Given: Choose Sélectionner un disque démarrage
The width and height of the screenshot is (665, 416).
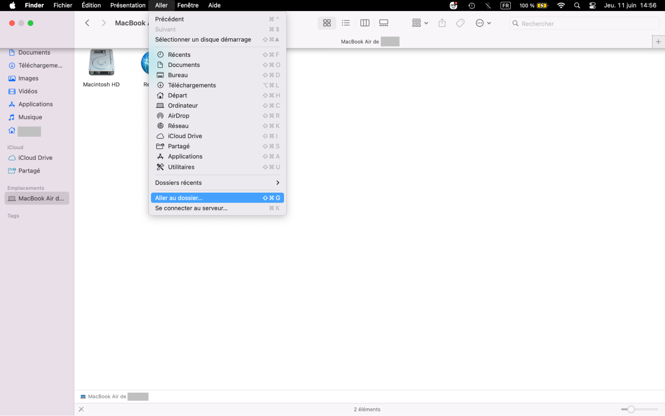Looking at the screenshot, I should 217,39.
